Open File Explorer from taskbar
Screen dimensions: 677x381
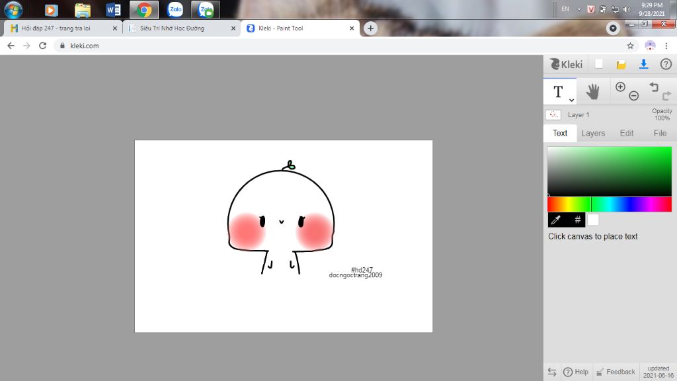(83, 9)
